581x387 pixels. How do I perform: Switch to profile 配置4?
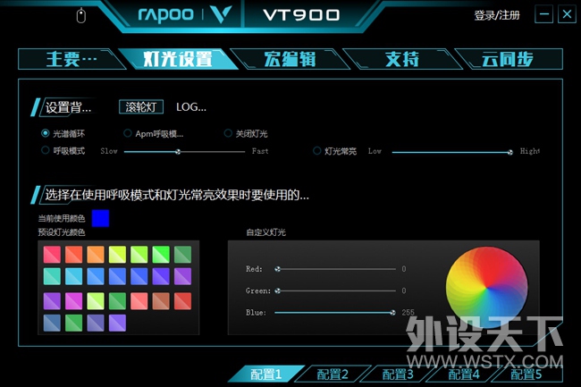point(464,374)
